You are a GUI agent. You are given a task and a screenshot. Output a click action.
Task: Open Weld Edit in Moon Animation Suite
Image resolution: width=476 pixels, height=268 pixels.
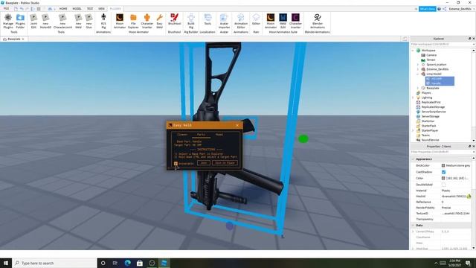pyautogui.click(x=283, y=21)
